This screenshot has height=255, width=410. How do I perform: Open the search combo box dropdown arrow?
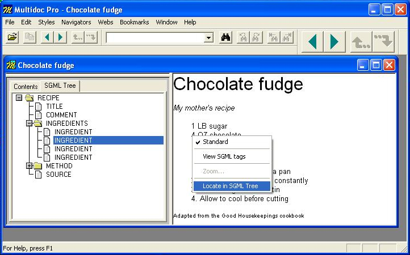click(x=208, y=38)
